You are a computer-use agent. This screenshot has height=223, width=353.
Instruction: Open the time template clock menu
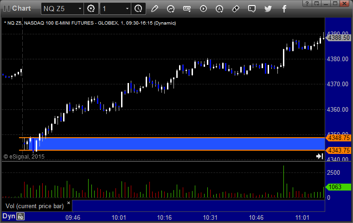[x=138, y=9]
